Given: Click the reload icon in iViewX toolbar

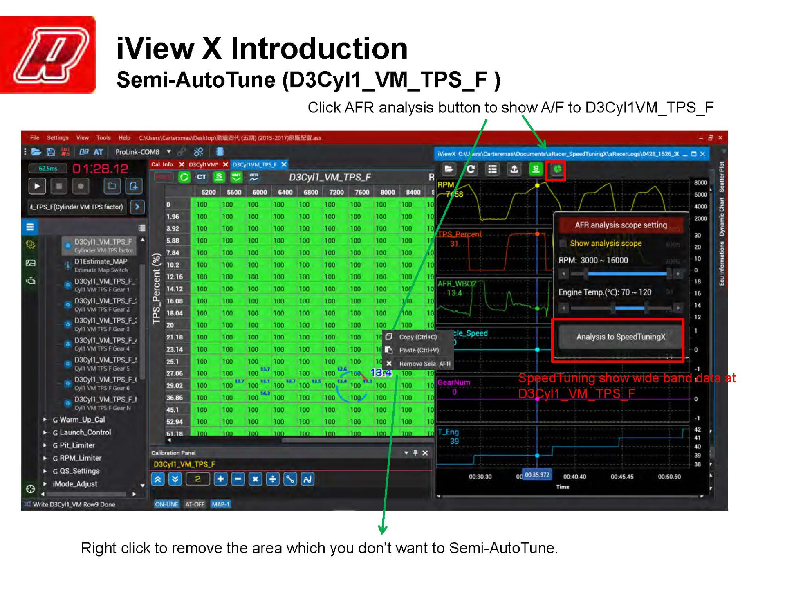Looking at the screenshot, I should (471, 169).
